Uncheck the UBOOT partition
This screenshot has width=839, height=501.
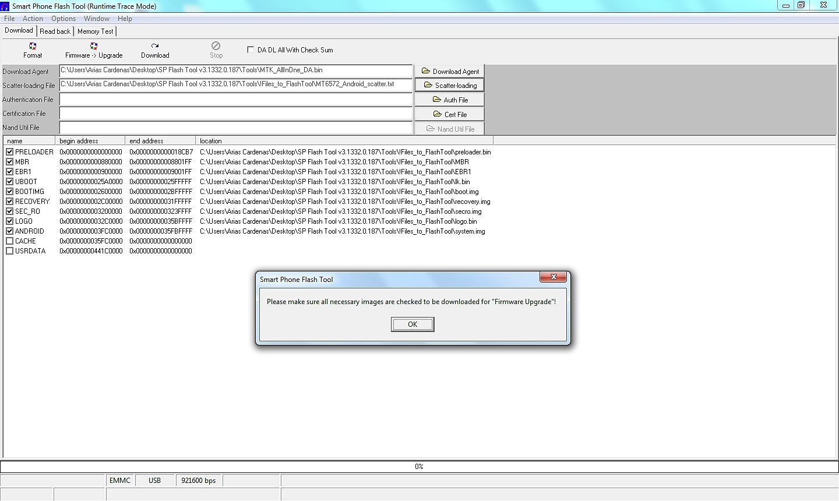pos(9,182)
